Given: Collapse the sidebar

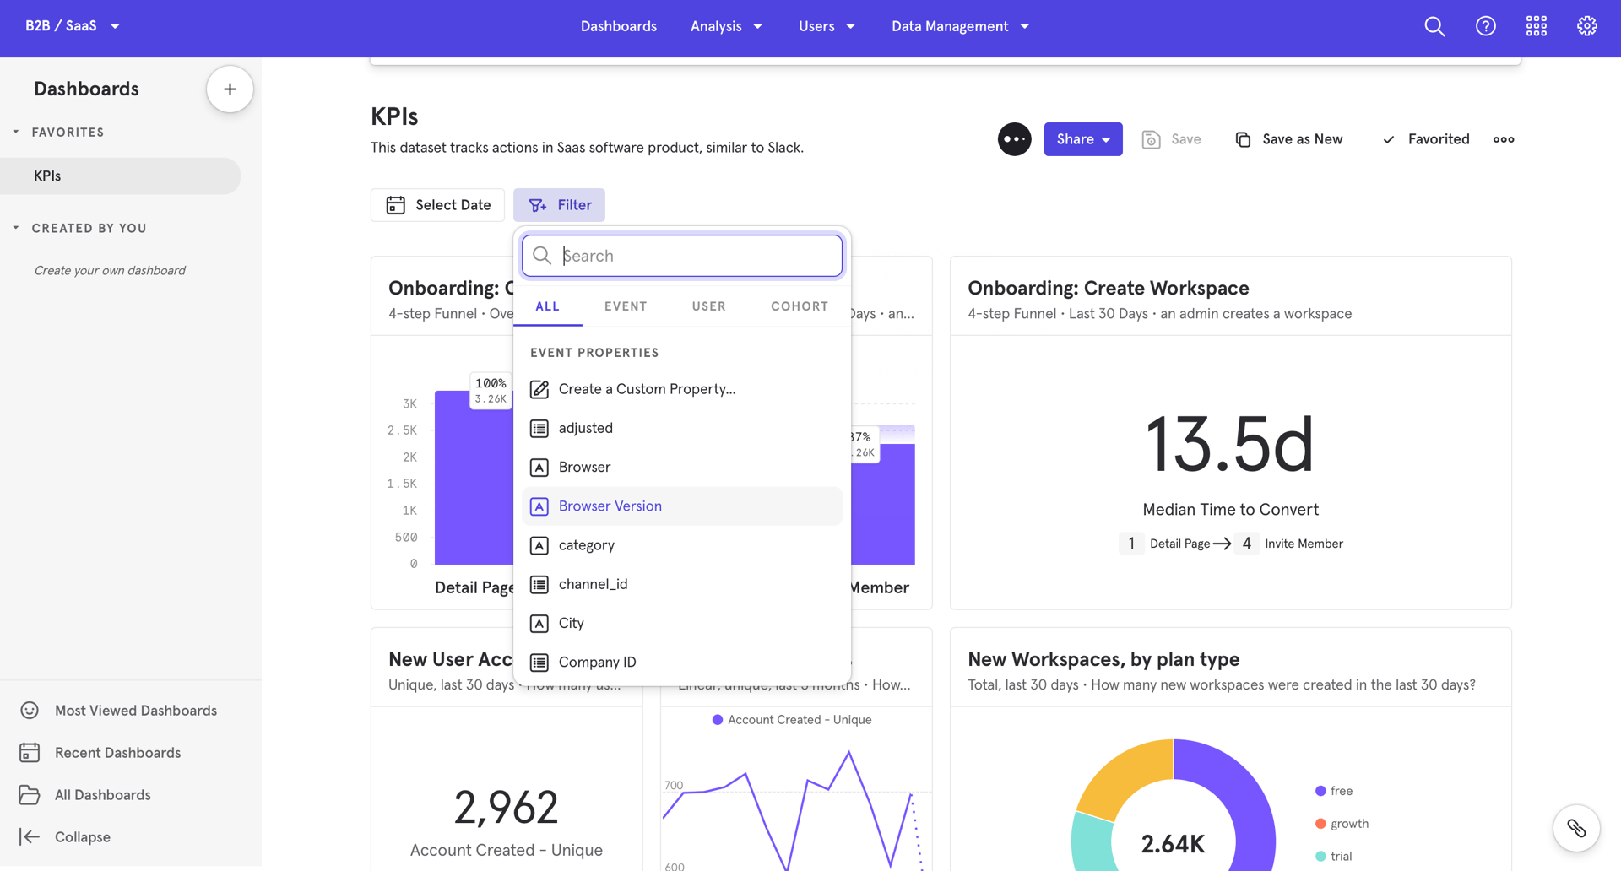Looking at the screenshot, I should pos(82,836).
